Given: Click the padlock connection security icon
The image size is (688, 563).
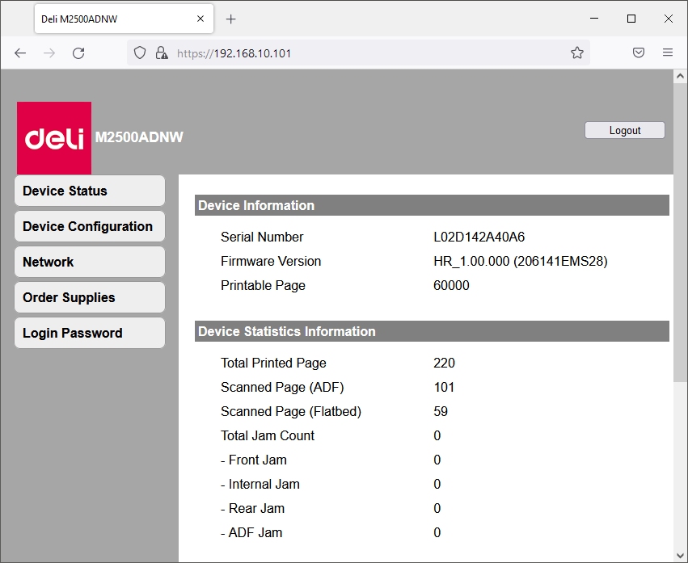Looking at the screenshot, I should coord(161,53).
